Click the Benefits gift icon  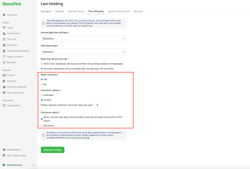tap(4, 63)
